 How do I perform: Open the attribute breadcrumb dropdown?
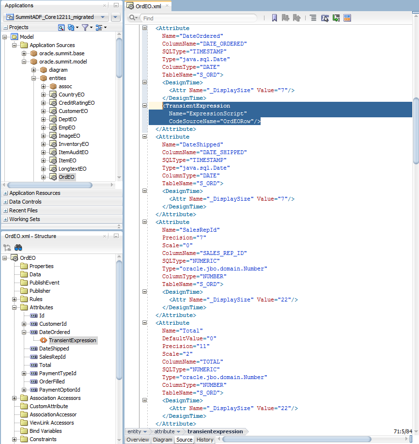point(179,431)
